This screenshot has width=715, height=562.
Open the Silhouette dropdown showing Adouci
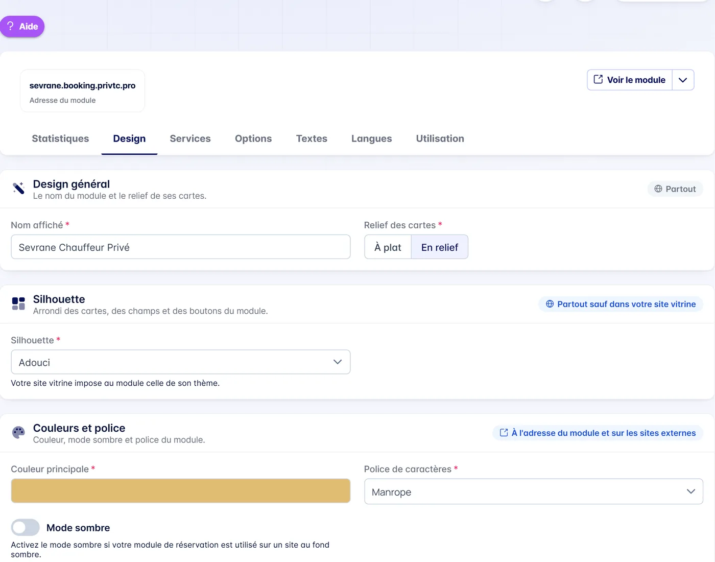[x=181, y=362]
